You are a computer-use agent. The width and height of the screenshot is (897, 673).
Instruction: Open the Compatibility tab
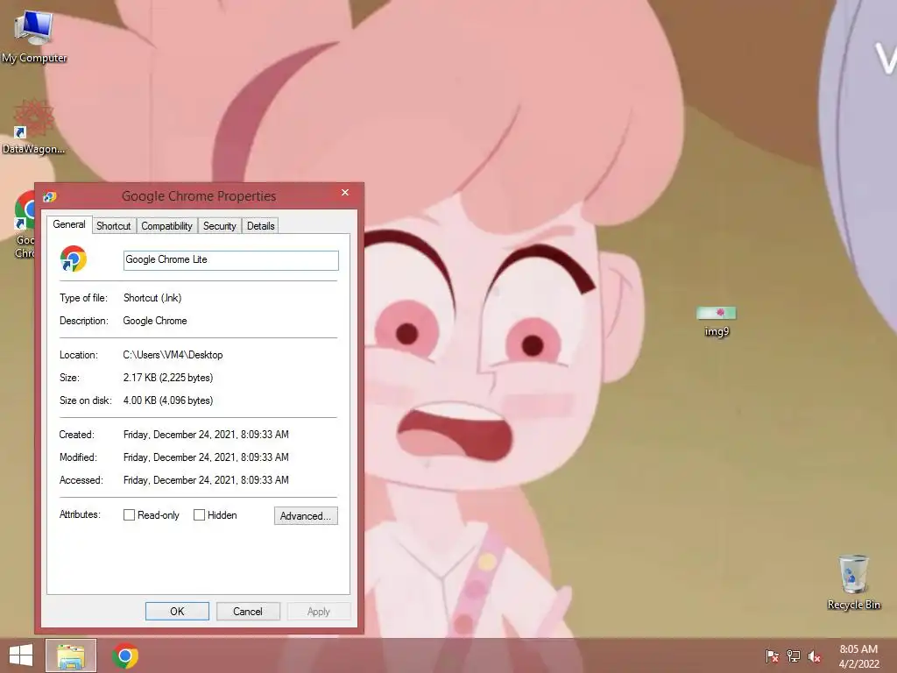coord(167,226)
